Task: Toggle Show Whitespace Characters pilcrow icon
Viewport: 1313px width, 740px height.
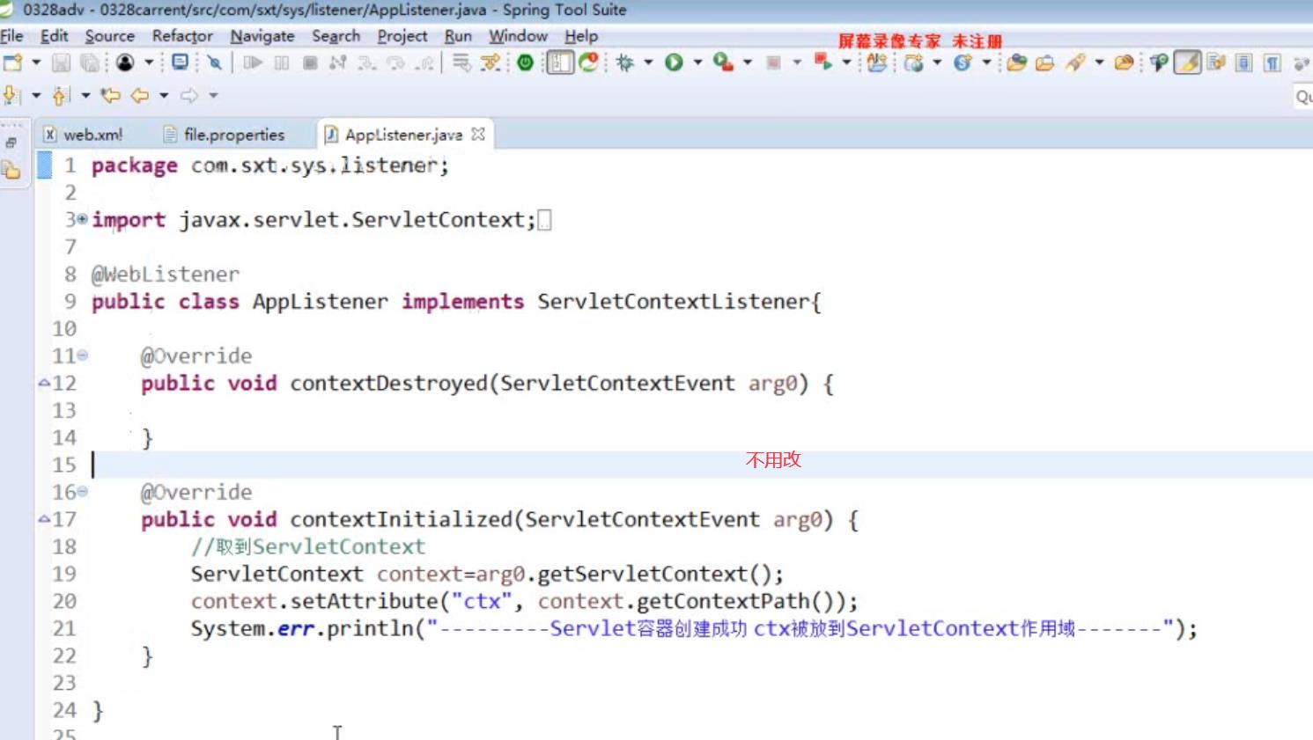Action: (1272, 62)
